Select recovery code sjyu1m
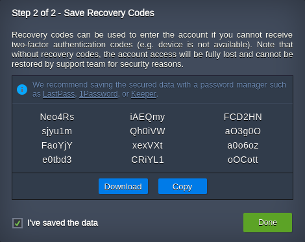The image size is (305, 242). pos(57,131)
